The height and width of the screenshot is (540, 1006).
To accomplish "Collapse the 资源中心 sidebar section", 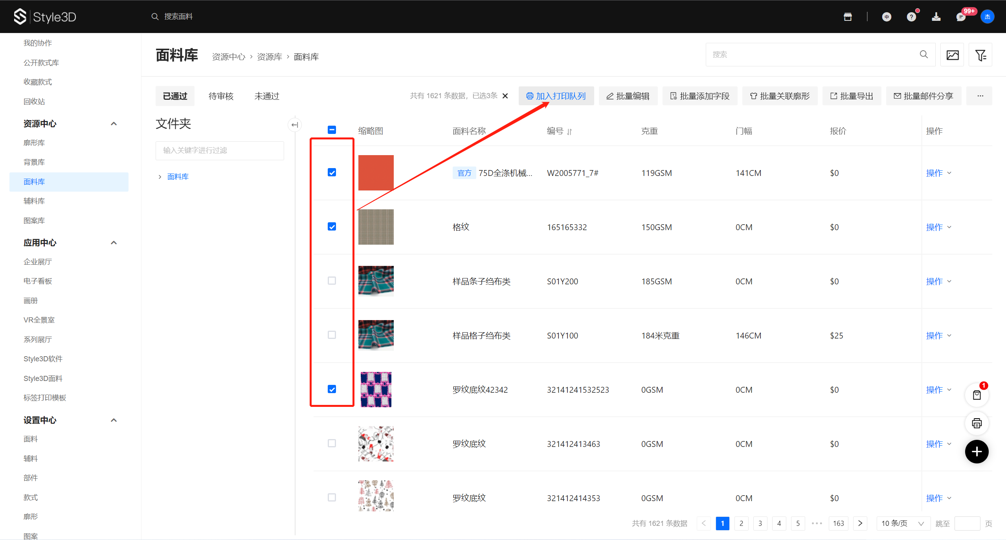I will tap(114, 124).
